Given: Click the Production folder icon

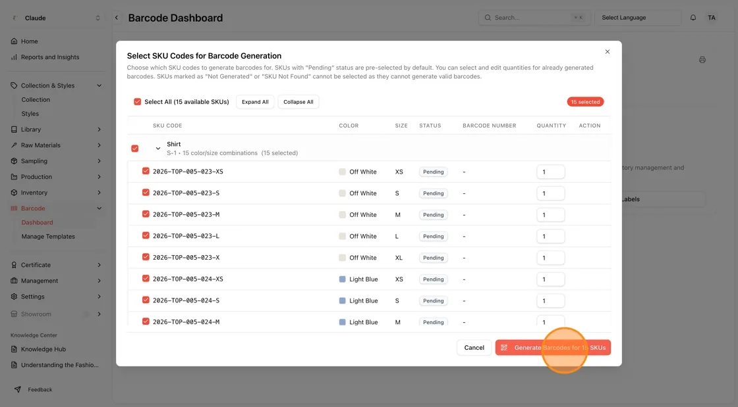Looking at the screenshot, I should click(x=14, y=177).
